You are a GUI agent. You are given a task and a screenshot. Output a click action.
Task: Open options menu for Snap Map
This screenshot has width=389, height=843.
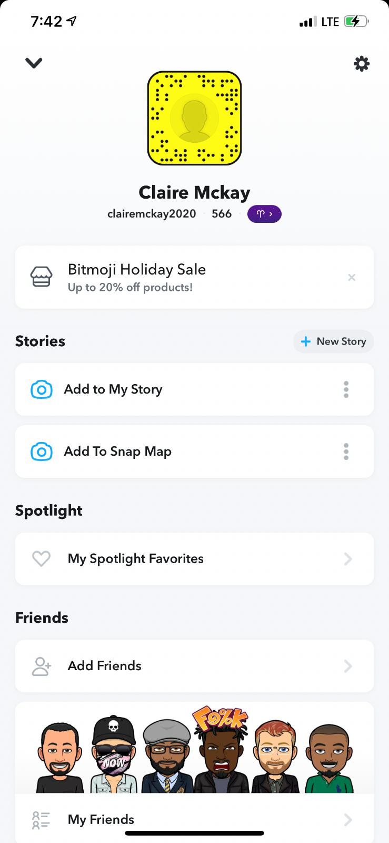(346, 452)
